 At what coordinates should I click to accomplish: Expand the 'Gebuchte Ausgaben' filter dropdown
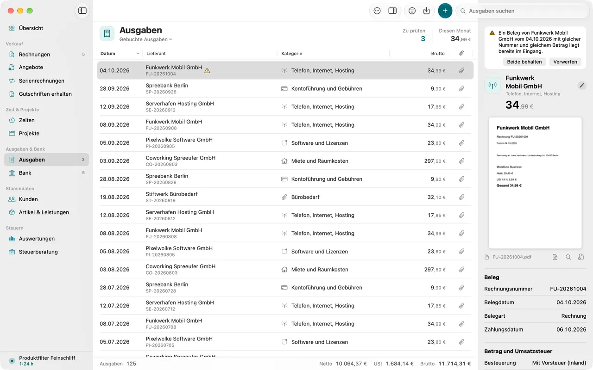point(146,40)
